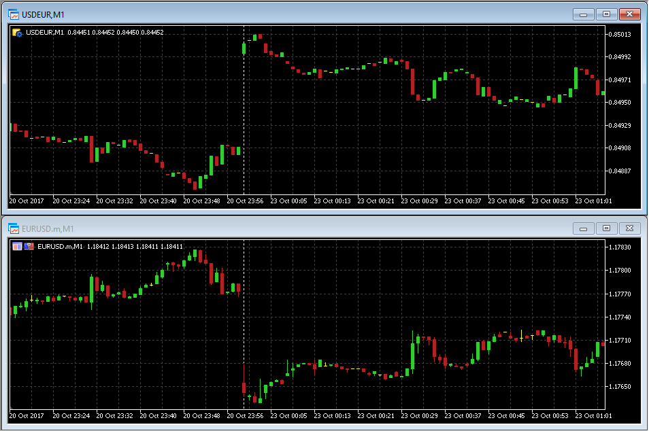Click '20 Oct 23:32' in EURUSD.m time axis
Viewport: 649px width, 431px height.
coord(115,415)
